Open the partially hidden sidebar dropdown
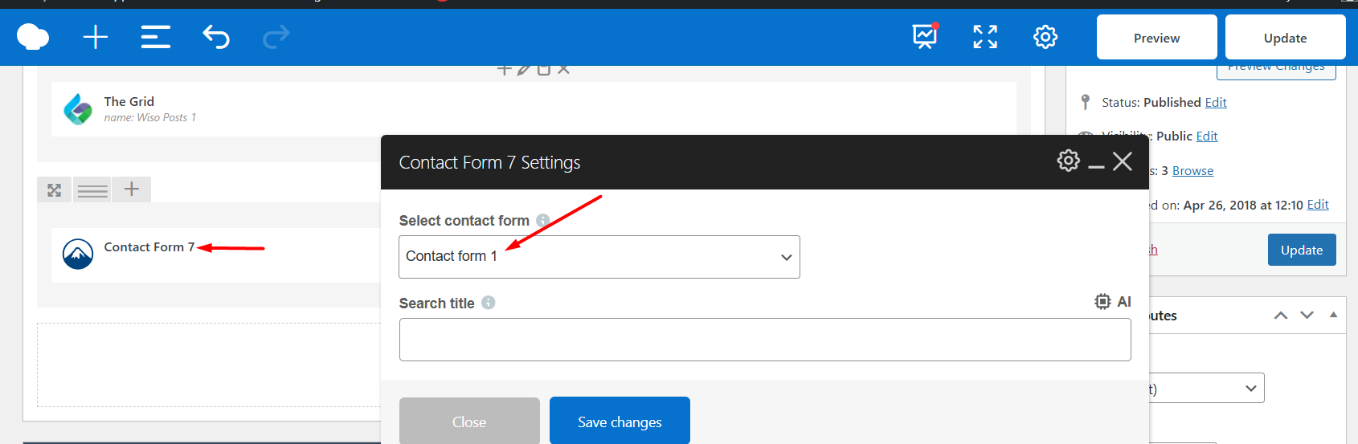This screenshot has width=1358, height=444. point(1207,389)
